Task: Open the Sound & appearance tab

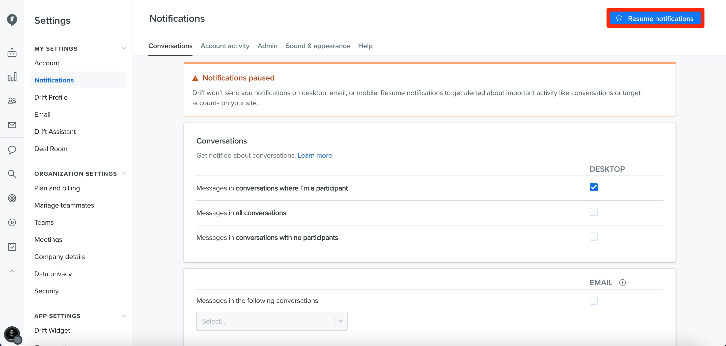Action: [318, 46]
